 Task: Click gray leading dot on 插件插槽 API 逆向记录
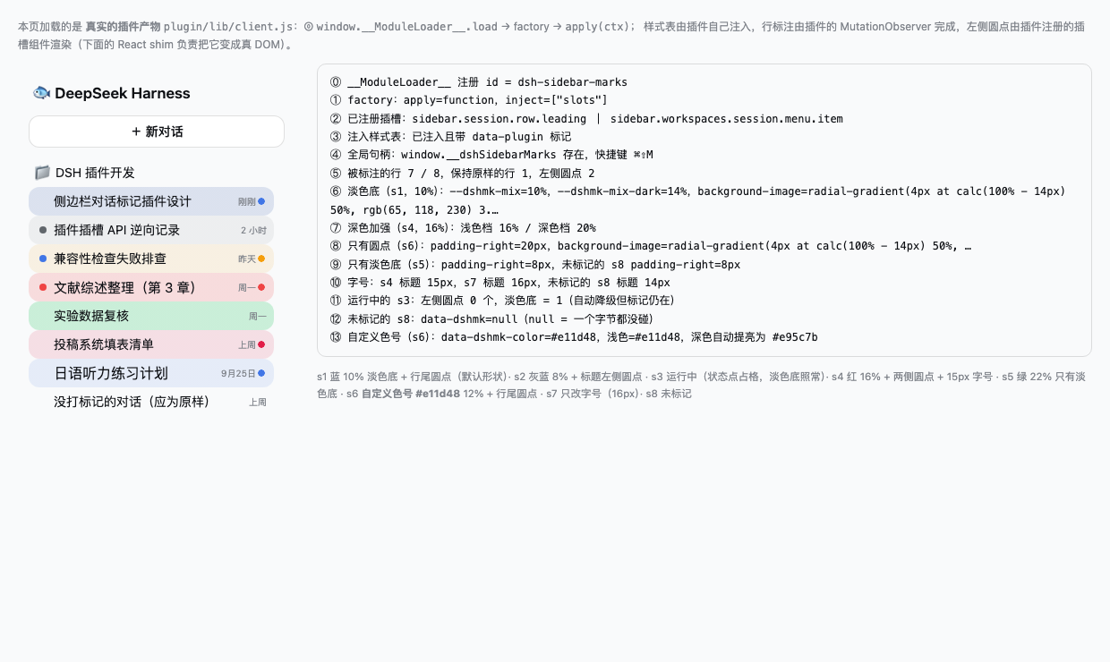(x=43, y=230)
